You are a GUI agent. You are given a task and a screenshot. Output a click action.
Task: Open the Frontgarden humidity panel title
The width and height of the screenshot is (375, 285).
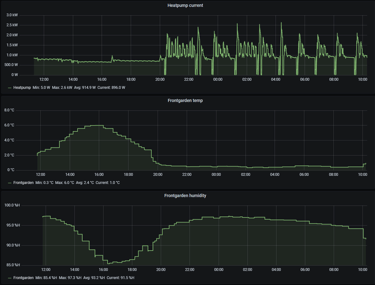(185, 195)
